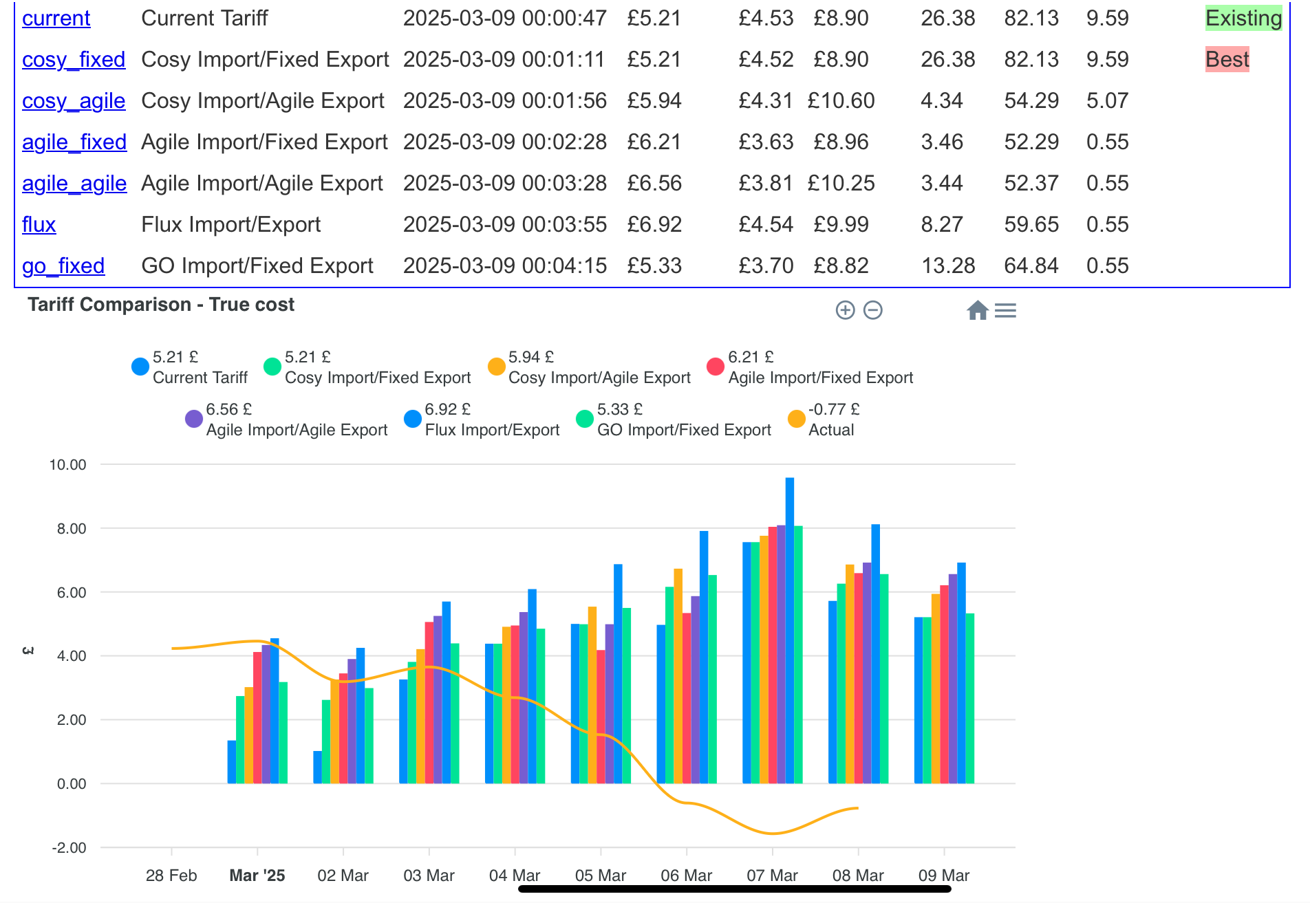Select timestamp '2025-03-09 00:02:28'
Image resolution: width=1310 pixels, height=903 pixels.
point(505,142)
